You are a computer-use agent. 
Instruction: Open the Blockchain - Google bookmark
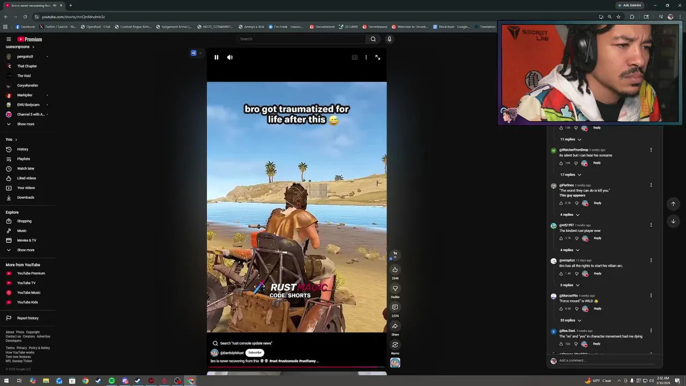[451, 27]
